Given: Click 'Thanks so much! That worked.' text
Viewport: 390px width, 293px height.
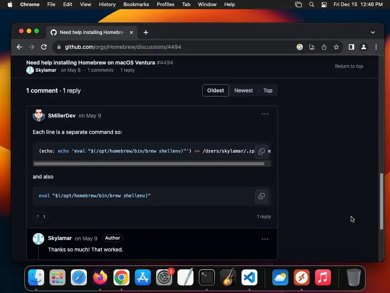Looking at the screenshot, I should 86,250.
